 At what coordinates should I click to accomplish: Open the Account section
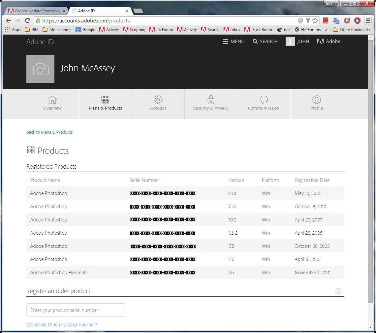[158, 103]
